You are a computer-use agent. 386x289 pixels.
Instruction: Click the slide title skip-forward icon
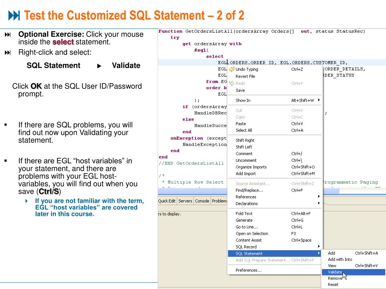tap(14, 15)
